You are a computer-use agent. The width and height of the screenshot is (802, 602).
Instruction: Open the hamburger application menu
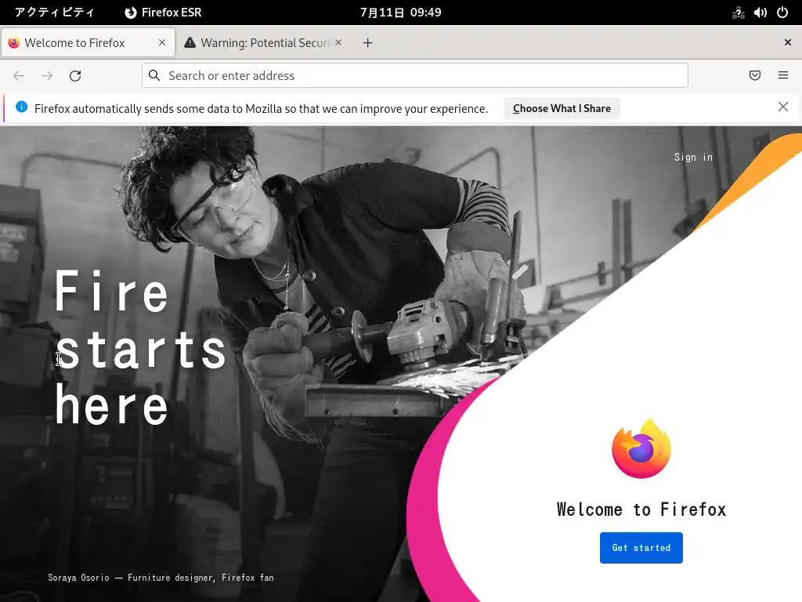pyautogui.click(x=783, y=75)
